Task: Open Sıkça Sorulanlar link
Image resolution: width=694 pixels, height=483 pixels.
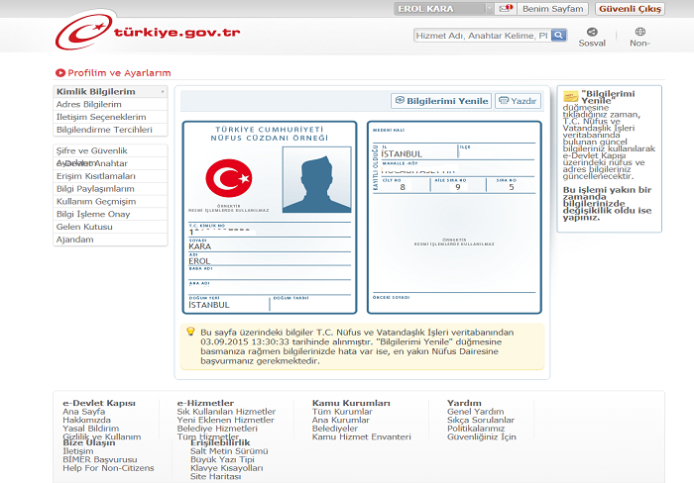Action: coord(481,420)
